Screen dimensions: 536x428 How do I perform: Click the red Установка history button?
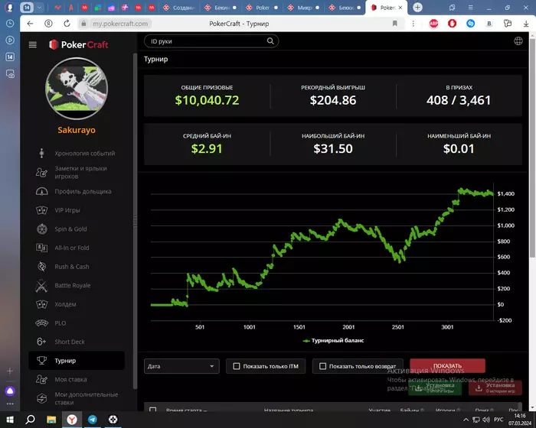coord(495,388)
